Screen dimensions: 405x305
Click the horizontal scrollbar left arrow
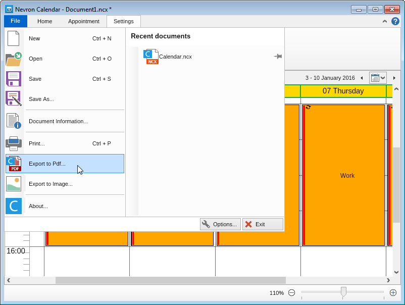coord(9,280)
